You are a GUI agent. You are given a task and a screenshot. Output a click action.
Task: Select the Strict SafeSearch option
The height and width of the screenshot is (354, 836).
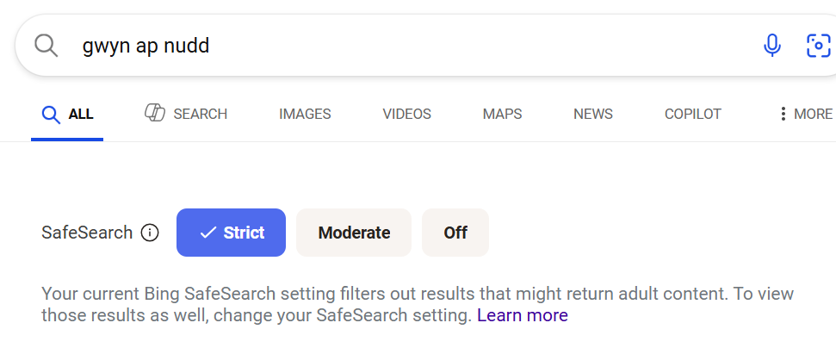[x=231, y=233]
